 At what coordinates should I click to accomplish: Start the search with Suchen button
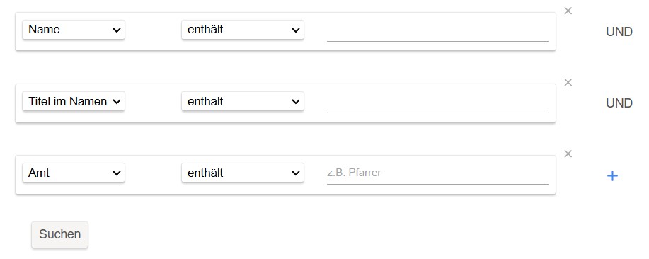pyautogui.click(x=60, y=235)
